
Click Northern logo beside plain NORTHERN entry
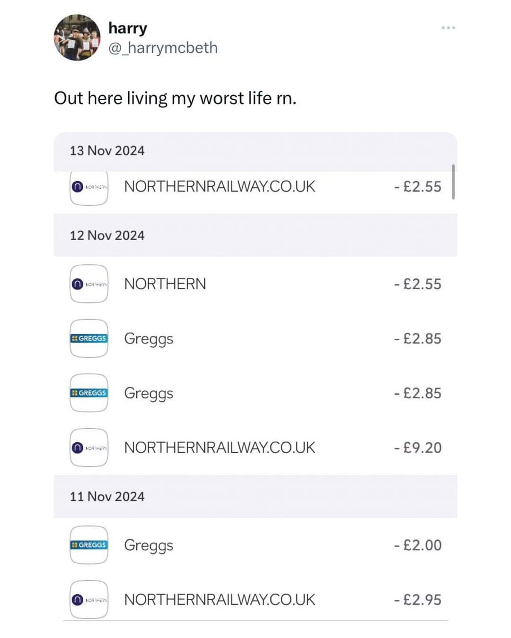(x=89, y=284)
